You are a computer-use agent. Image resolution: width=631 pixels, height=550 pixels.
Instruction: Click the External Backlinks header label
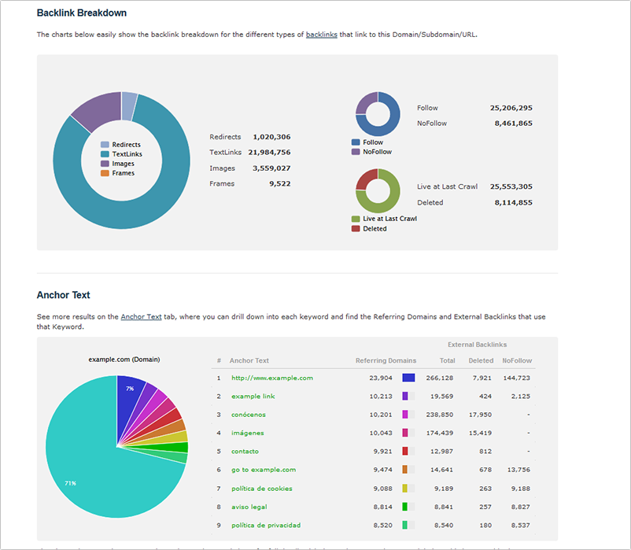click(478, 345)
